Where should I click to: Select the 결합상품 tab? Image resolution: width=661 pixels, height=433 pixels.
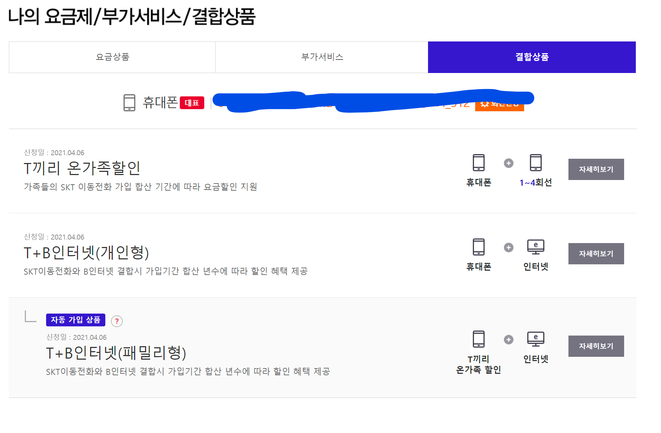click(x=532, y=57)
